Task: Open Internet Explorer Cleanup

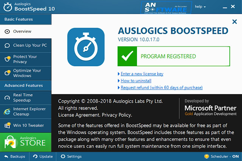Action: coord(26,111)
